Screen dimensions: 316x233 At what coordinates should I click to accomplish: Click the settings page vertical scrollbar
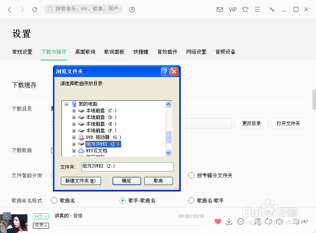(314, 100)
